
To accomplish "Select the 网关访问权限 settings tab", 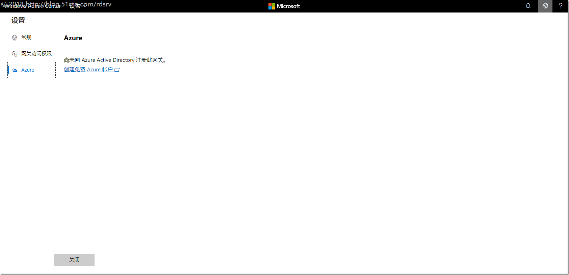I will point(31,54).
